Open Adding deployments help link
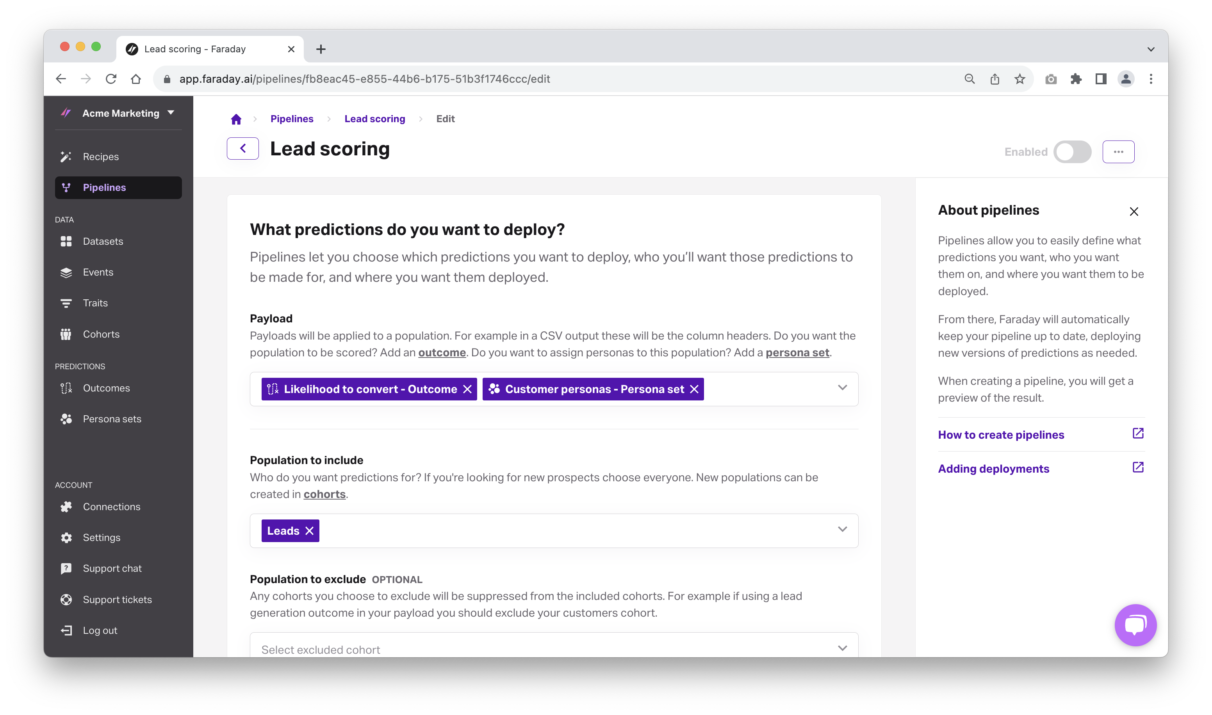The image size is (1212, 715). click(993, 469)
